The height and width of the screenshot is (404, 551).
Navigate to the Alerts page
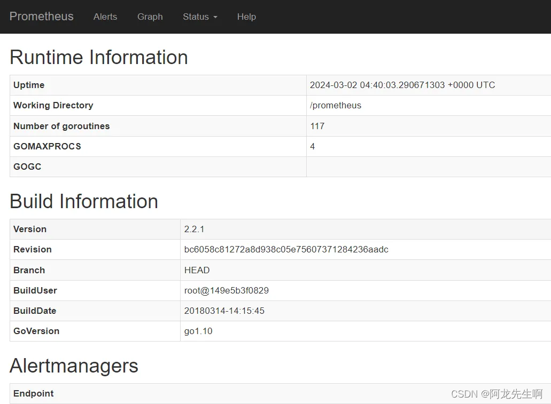pos(105,17)
